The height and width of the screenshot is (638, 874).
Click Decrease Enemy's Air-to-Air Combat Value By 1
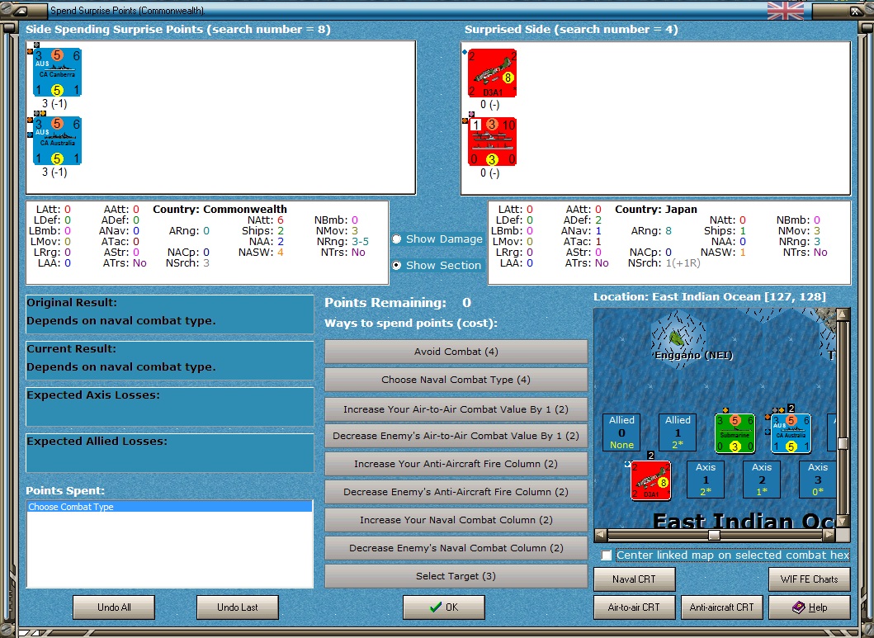coord(456,436)
